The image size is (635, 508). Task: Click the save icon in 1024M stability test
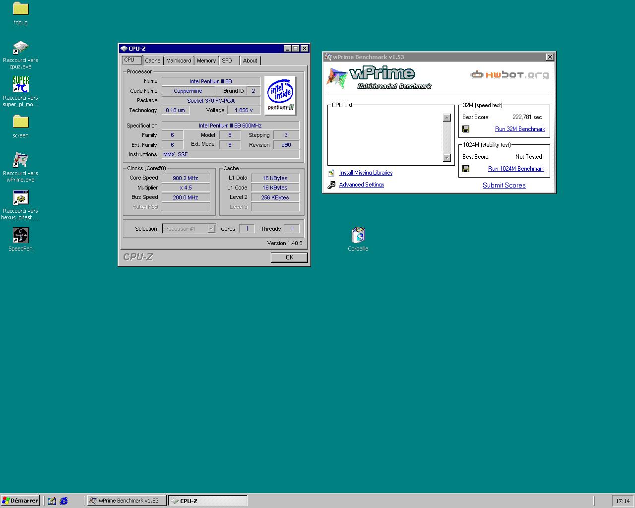click(466, 169)
